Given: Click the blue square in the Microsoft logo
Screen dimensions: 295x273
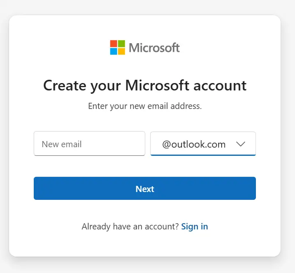Looking at the screenshot, I should 114,51.
